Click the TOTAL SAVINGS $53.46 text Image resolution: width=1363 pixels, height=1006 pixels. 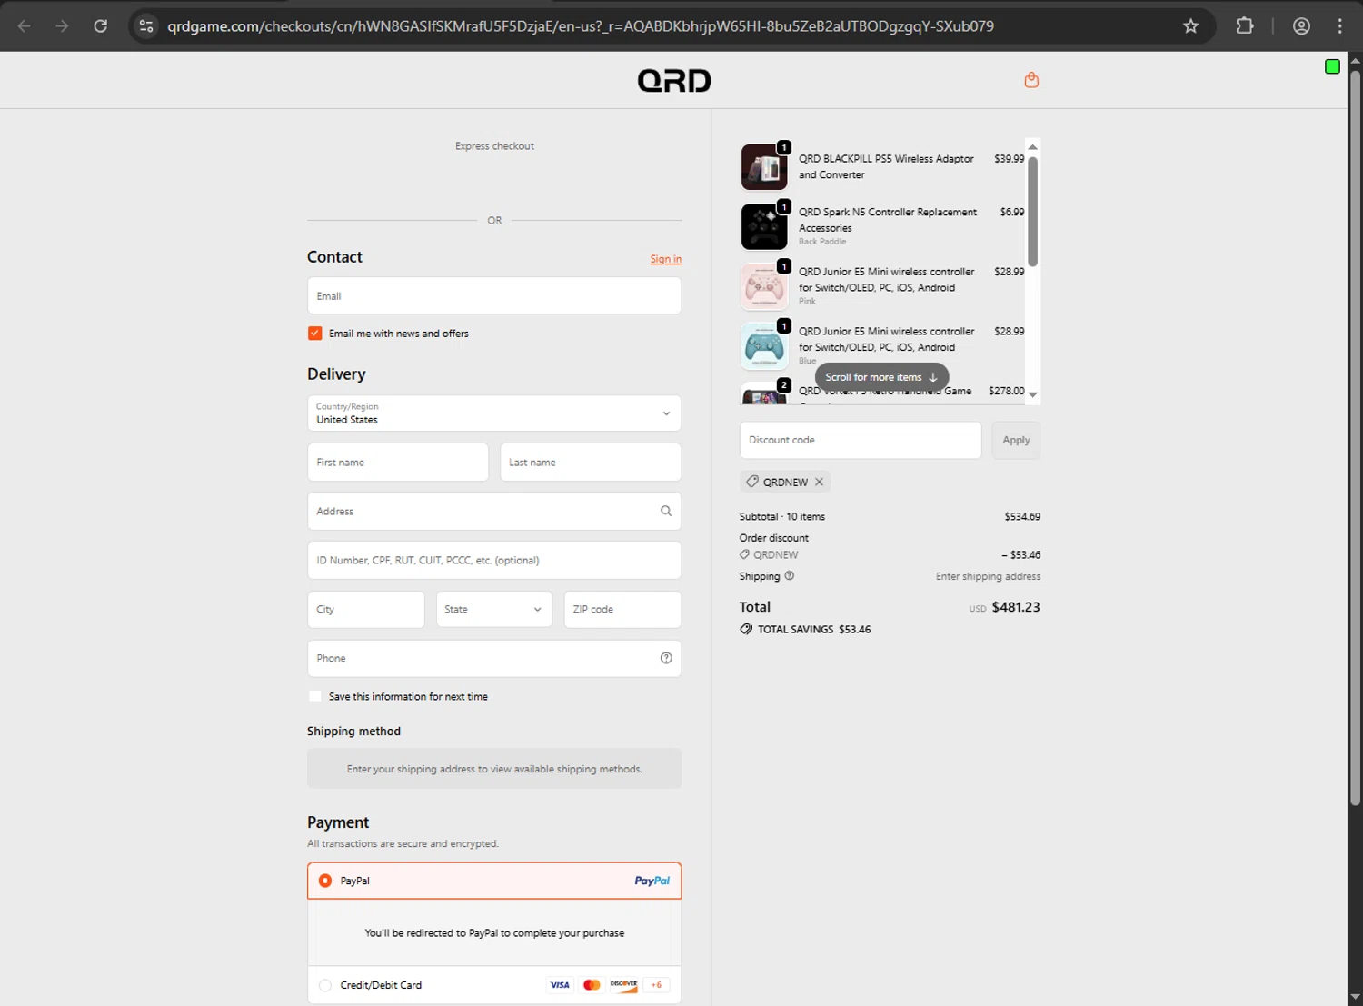pyautogui.click(x=814, y=629)
